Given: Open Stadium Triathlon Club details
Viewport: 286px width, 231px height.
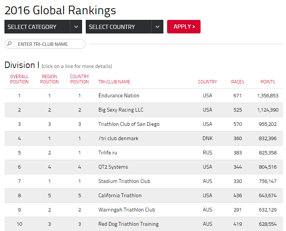Looking at the screenshot, I should coord(144,181).
